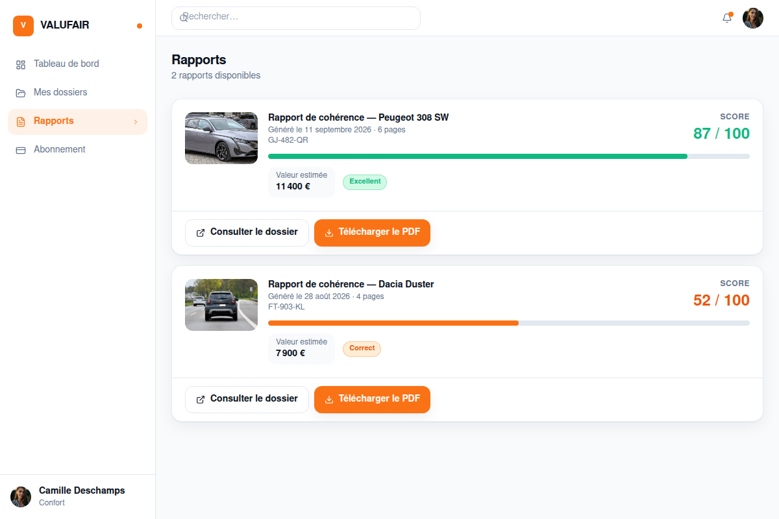Click the 52 / 100 score
This screenshot has width=779, height=519.
(721, 301)
